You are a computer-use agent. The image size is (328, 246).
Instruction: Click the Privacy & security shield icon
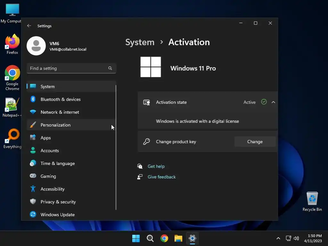(33, 201)
